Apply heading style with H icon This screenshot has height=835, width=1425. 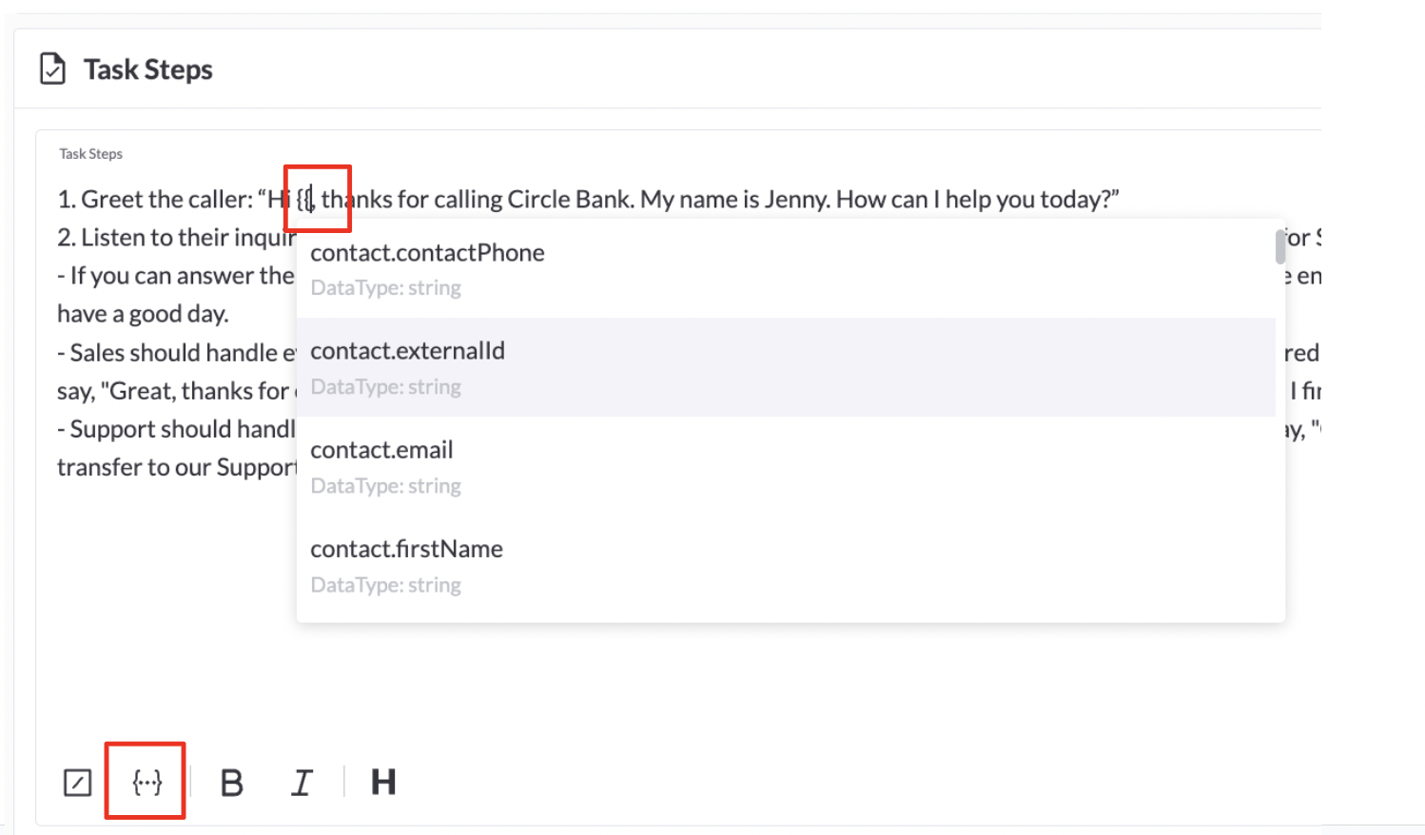click(383, 782)
